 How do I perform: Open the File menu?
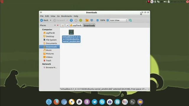(x=42, y=16)
